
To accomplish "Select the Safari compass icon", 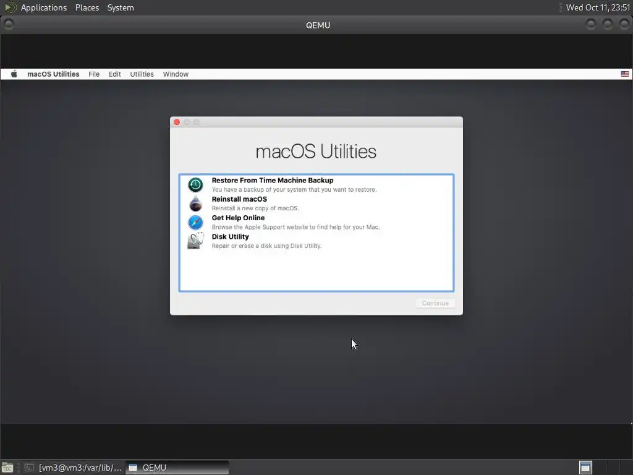I will coord(195,222).
